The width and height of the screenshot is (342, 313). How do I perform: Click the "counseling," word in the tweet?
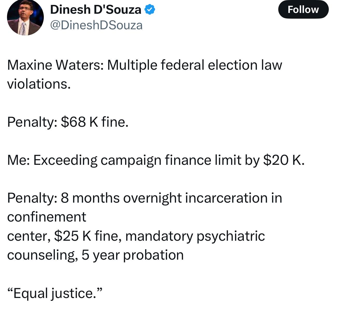42,255
